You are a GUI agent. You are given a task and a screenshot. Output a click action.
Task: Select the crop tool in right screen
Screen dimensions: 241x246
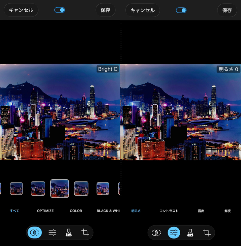[207, 233]
